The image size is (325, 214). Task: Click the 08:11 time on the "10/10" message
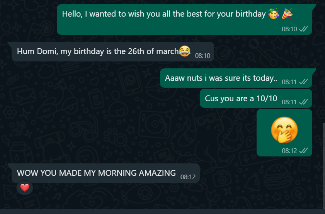pyautogui.click(x=289, y=102)
